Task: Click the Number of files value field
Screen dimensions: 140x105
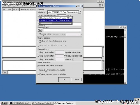Action: (x=73, y=34)
